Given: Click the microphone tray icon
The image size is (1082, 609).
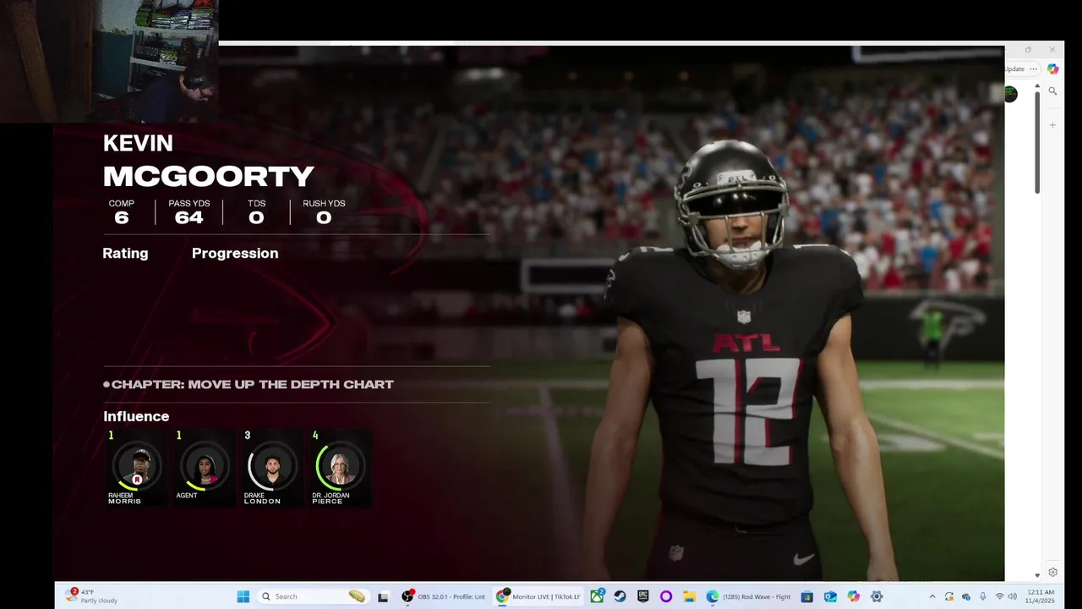Looking at the screenshot, I should [x=982, y=596].
